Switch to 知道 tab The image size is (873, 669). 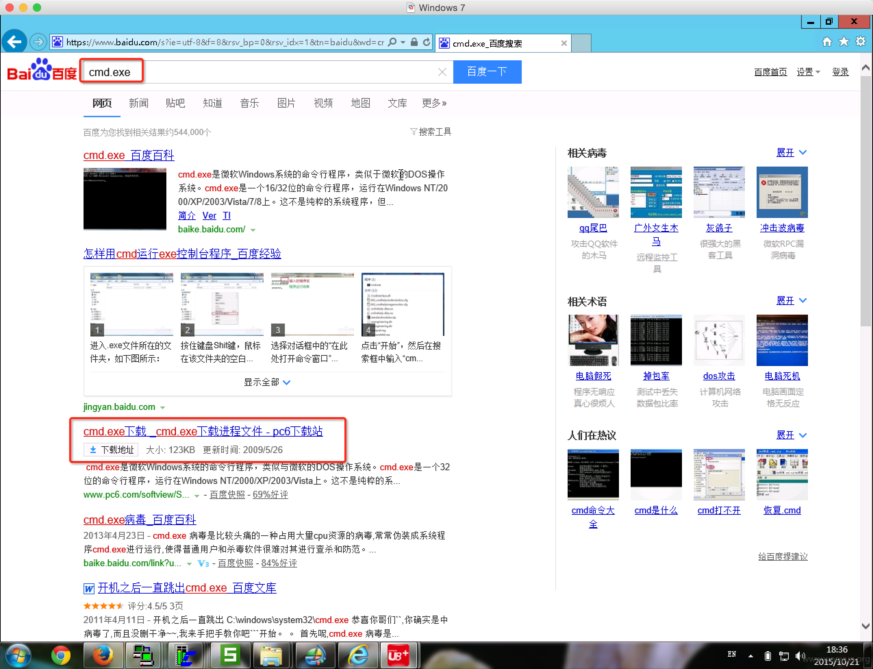[212, 103]
